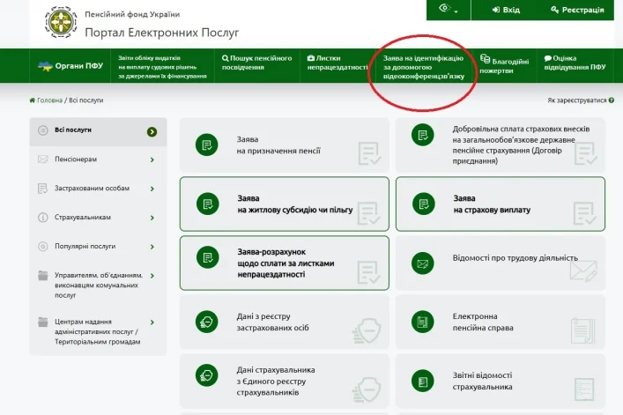Expand the Застрахованим особам sidebar category
This screenshot has width=623, height=415.
click(97, 189)
